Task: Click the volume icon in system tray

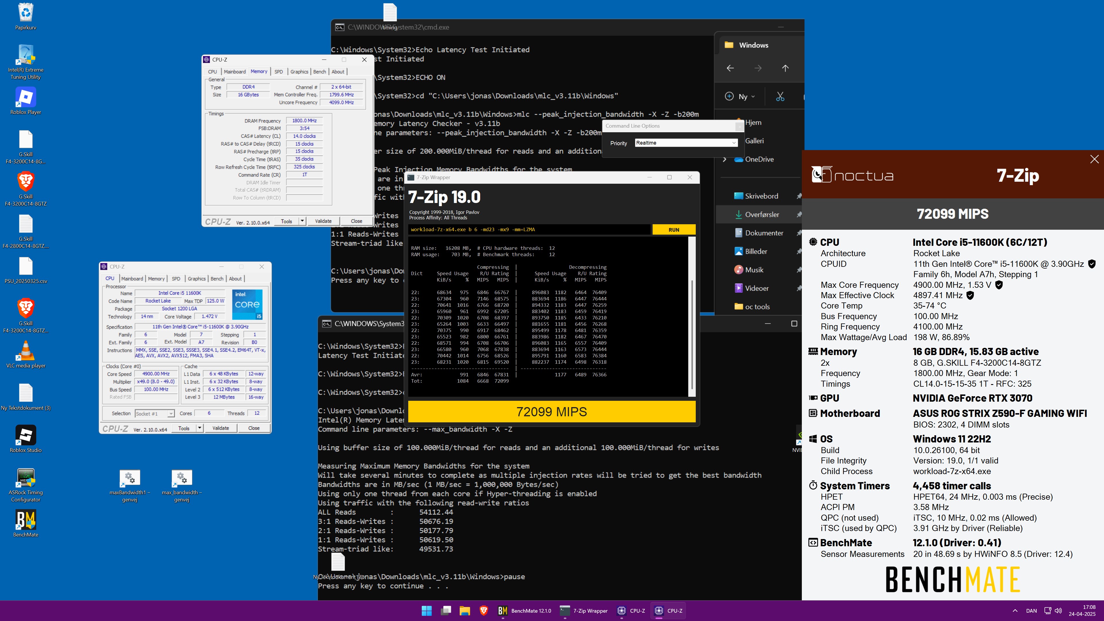Action: (1059, 611)
